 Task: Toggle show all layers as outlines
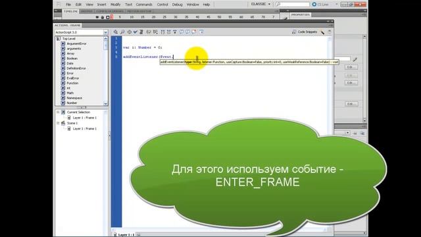click(x=108, y=17)
